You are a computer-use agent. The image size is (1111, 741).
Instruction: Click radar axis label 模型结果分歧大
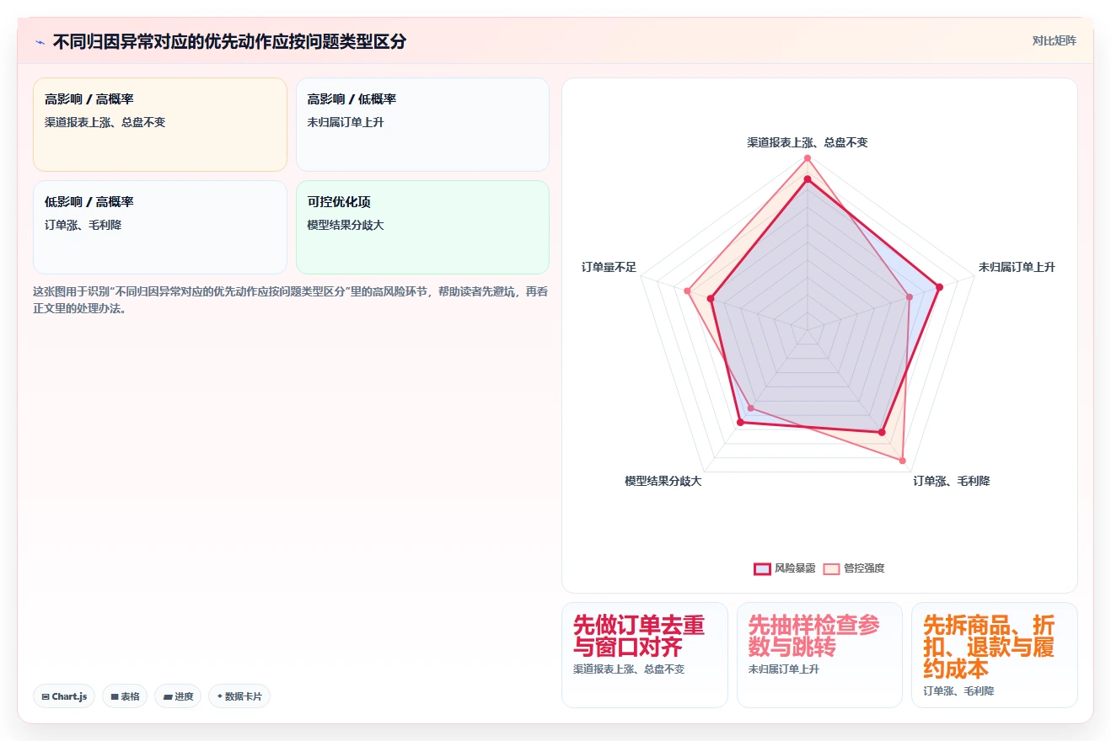(663, 481)
